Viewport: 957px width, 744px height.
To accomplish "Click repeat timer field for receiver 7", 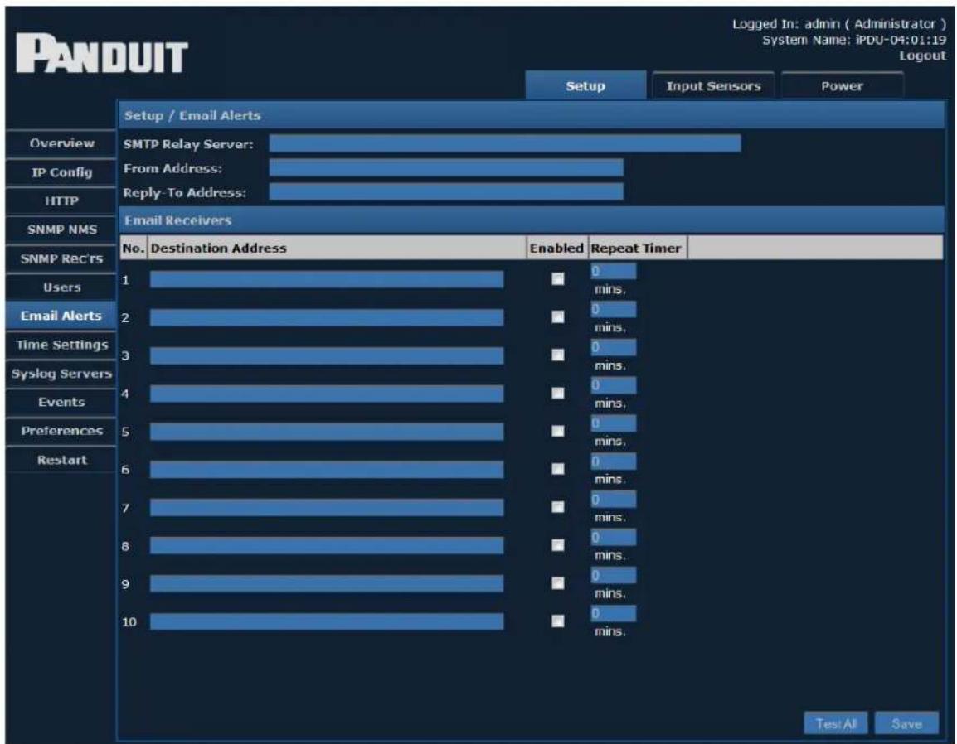I will [614, 499].
